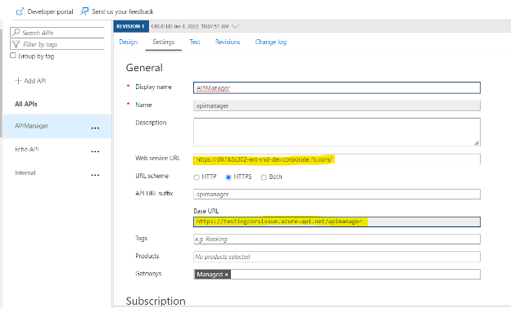The image size is (511, 309).
Task: Open the Products selection dropdown field
Action: click(x=337, y=257)
